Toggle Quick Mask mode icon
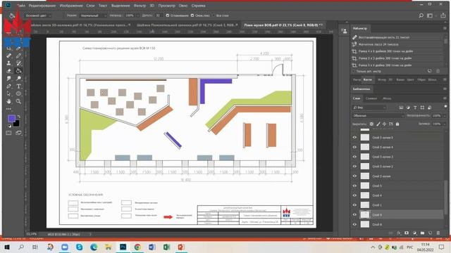This screenshot has height=253, width=451. [x=9, y=133]
